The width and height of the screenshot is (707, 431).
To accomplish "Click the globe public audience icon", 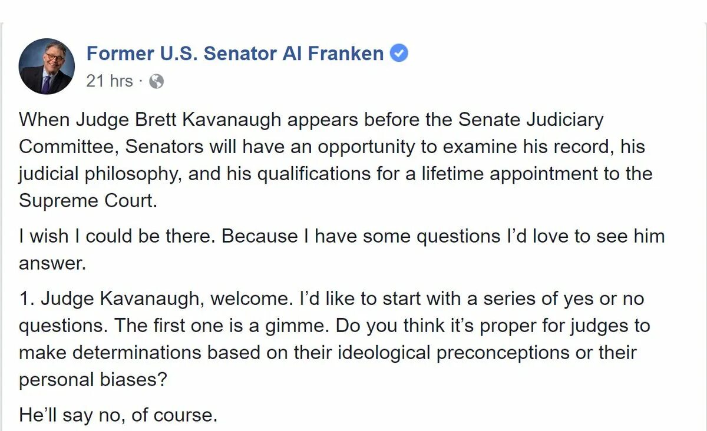I will pyautogui.click(x=156, y=81).
